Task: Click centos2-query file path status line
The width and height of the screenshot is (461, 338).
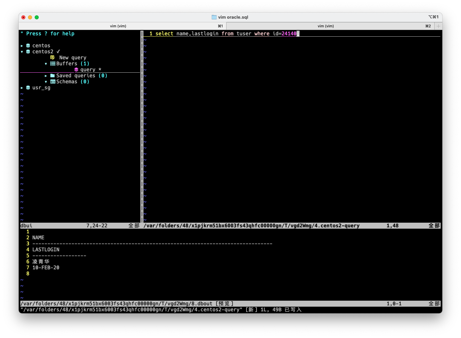Action: pos(252,226)
